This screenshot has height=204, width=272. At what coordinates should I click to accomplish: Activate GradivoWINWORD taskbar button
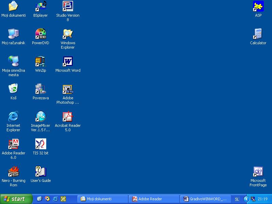206,199
